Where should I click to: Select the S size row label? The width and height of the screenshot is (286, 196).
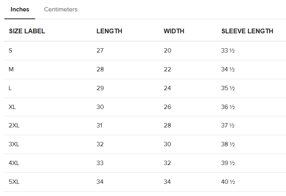(11, 50)
